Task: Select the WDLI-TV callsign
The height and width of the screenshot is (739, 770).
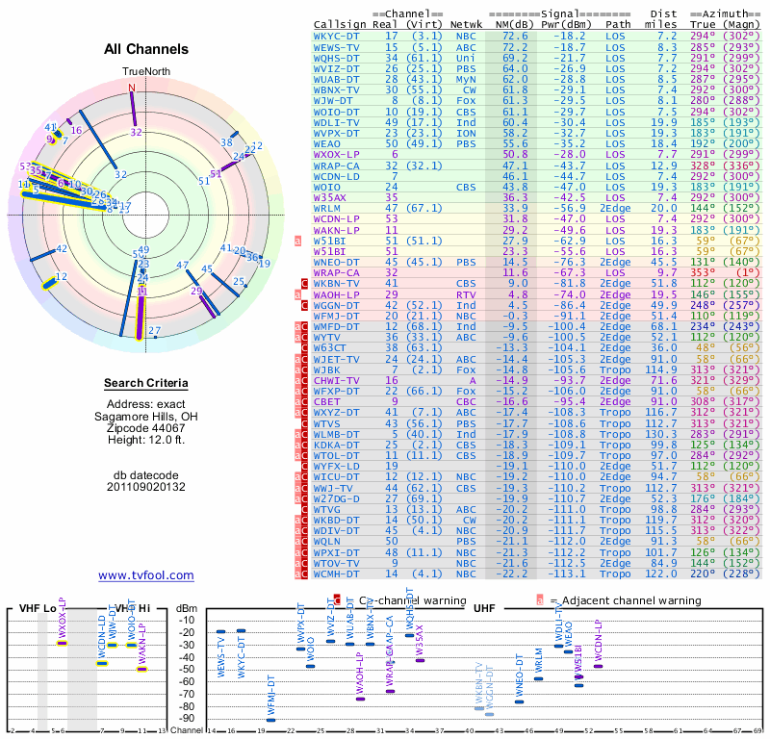Action: [x=336, y=123]
